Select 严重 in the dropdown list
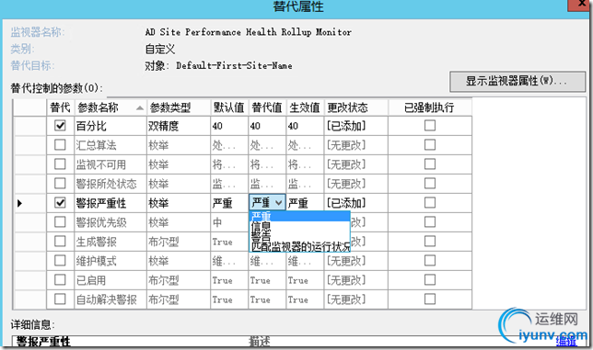The height and width of the screenshot is (350, 593). click(299, 216)
